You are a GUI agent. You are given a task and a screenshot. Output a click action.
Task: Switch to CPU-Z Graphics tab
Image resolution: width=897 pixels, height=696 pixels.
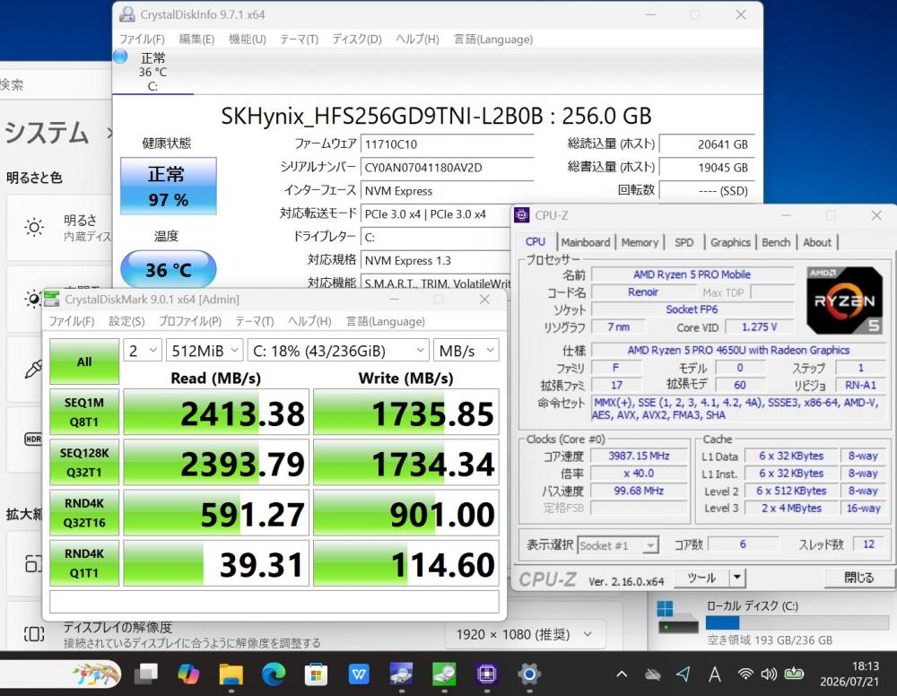point(730,242)
